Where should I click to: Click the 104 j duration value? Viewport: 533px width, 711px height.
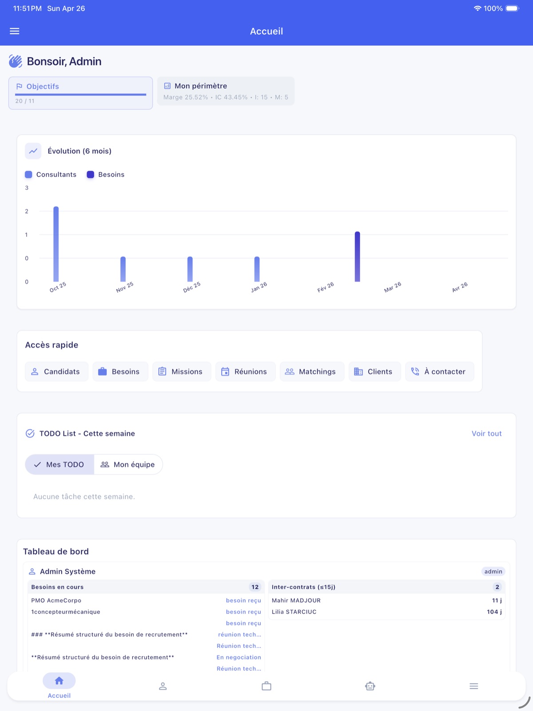[494, 612]
